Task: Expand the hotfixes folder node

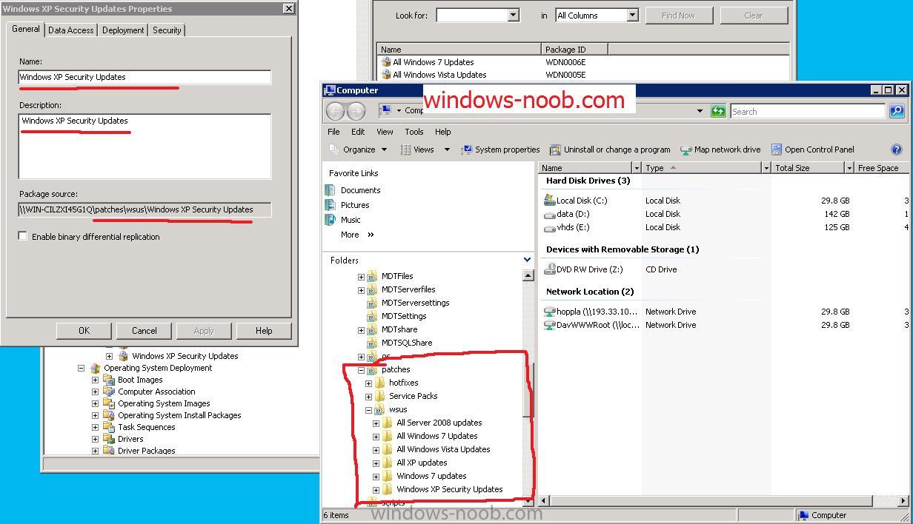Action: [368, 383]
